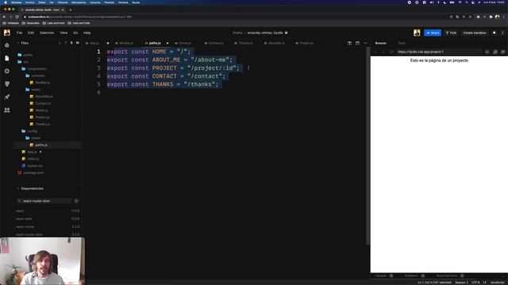Expand the public folder
This screenshot has height=285, width=508.
(25, 55)
